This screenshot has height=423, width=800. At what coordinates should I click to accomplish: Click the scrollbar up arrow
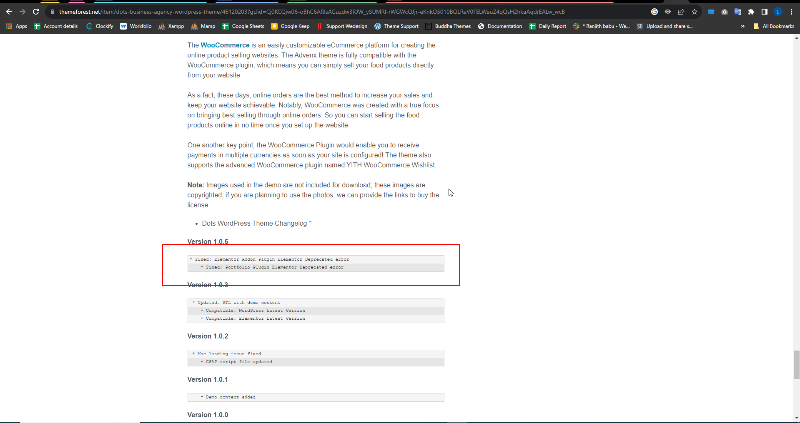pos(797,38)
